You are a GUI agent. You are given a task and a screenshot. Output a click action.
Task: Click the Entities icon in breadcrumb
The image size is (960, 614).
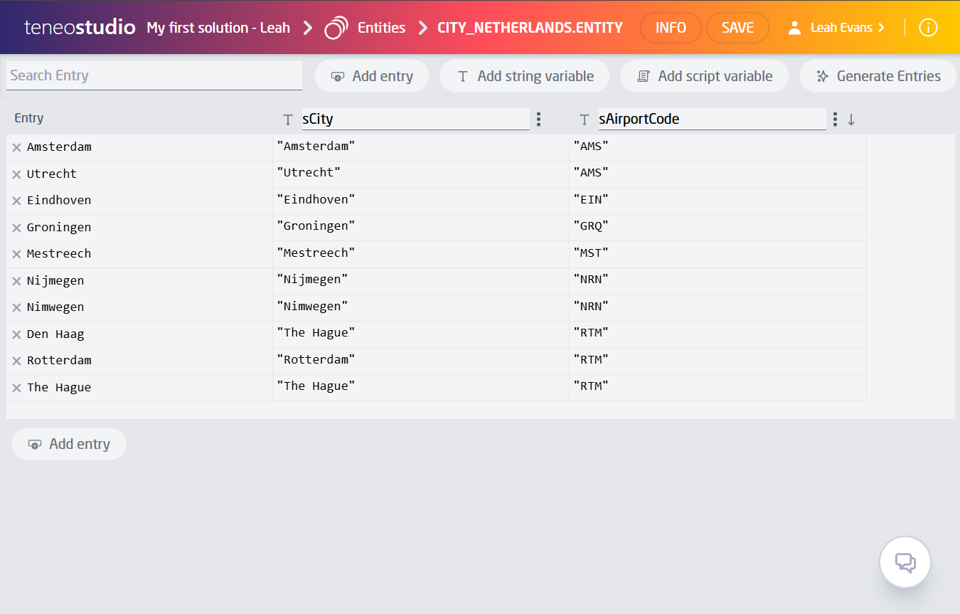tap(336, 28)
